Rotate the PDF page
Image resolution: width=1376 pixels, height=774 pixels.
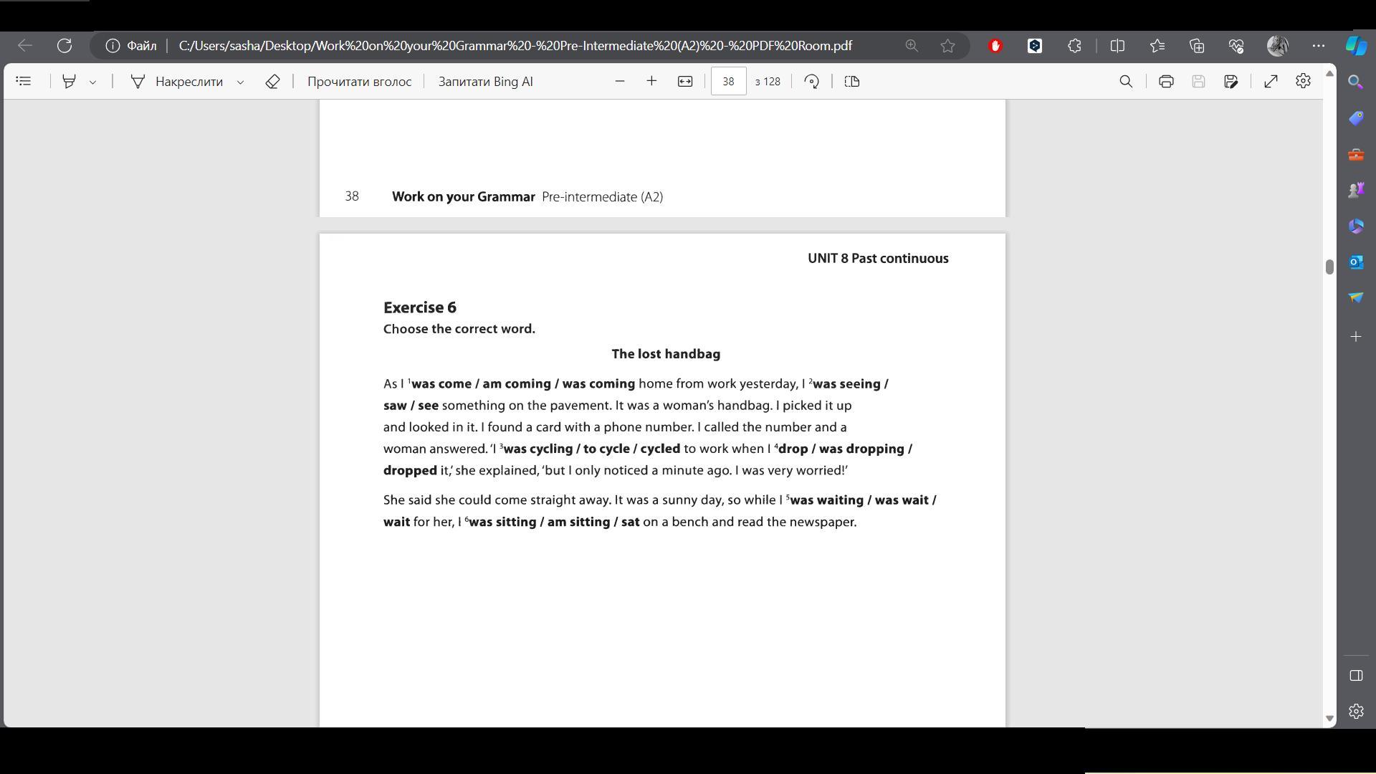click(x=812, y=82)
